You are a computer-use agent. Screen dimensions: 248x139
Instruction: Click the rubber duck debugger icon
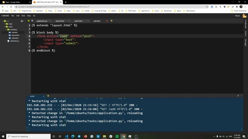pyautogui.click(x=245, y=16)
